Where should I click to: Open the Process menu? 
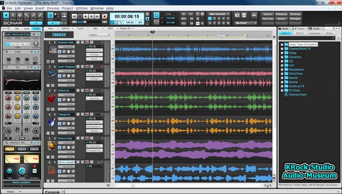coord(53,8)
